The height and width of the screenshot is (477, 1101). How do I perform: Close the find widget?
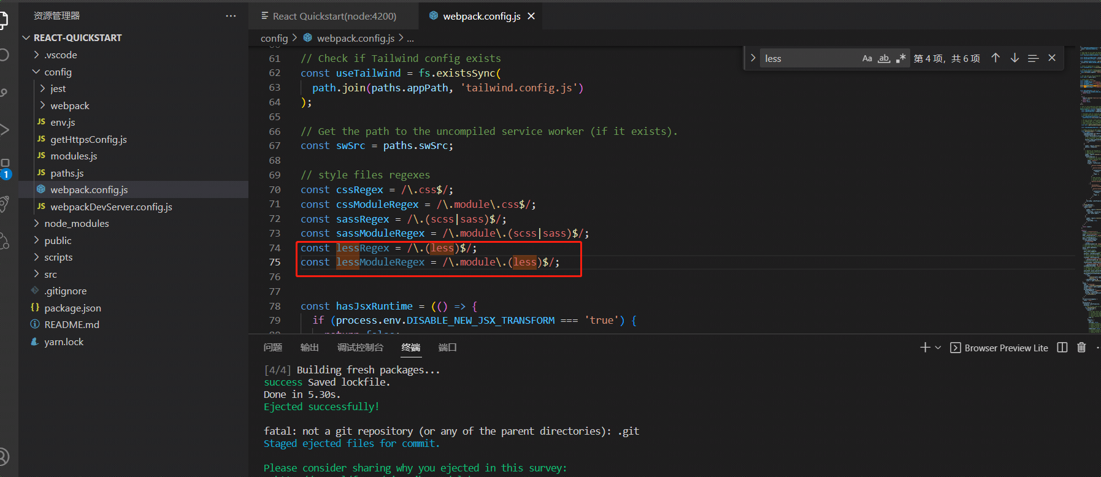pos(1052,58)
